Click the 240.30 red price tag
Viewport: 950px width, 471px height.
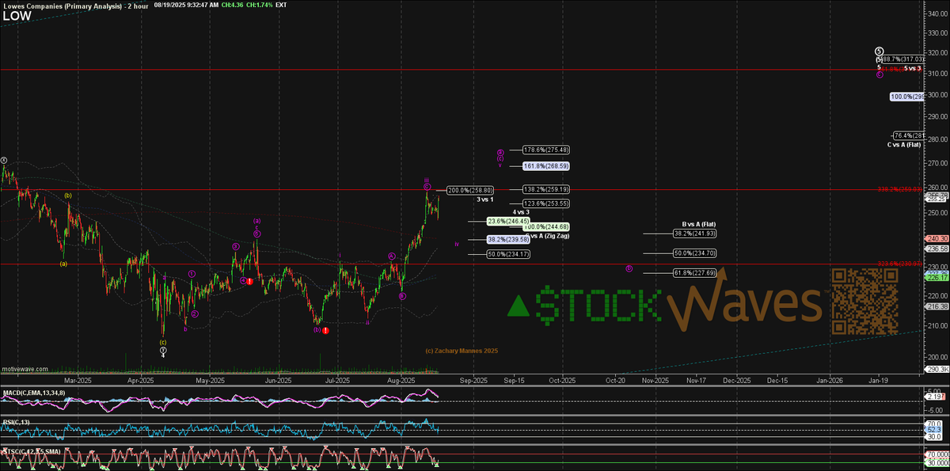click(x=937, y=238)
